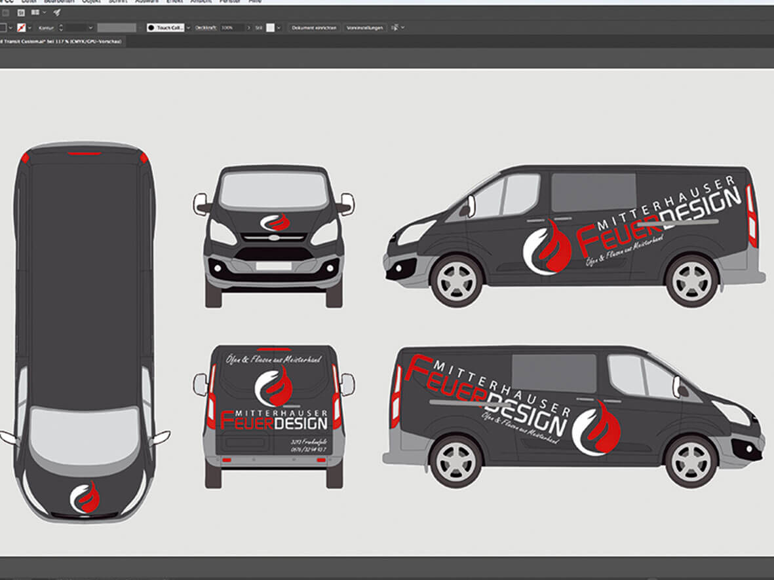Expand the align options dropdown arrow
Image resolution: width=774 pixels, height=580 pixels.
[403, 28]
